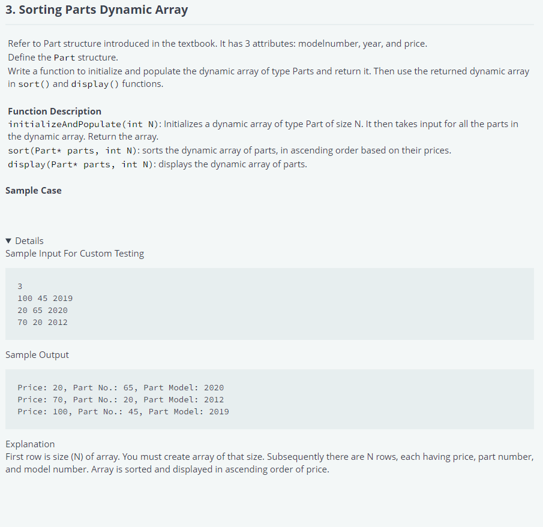This screenshot has height=527, width=543.
Task: Click the Sample Input For Custom Testing label
Action: tap(74, 253)
